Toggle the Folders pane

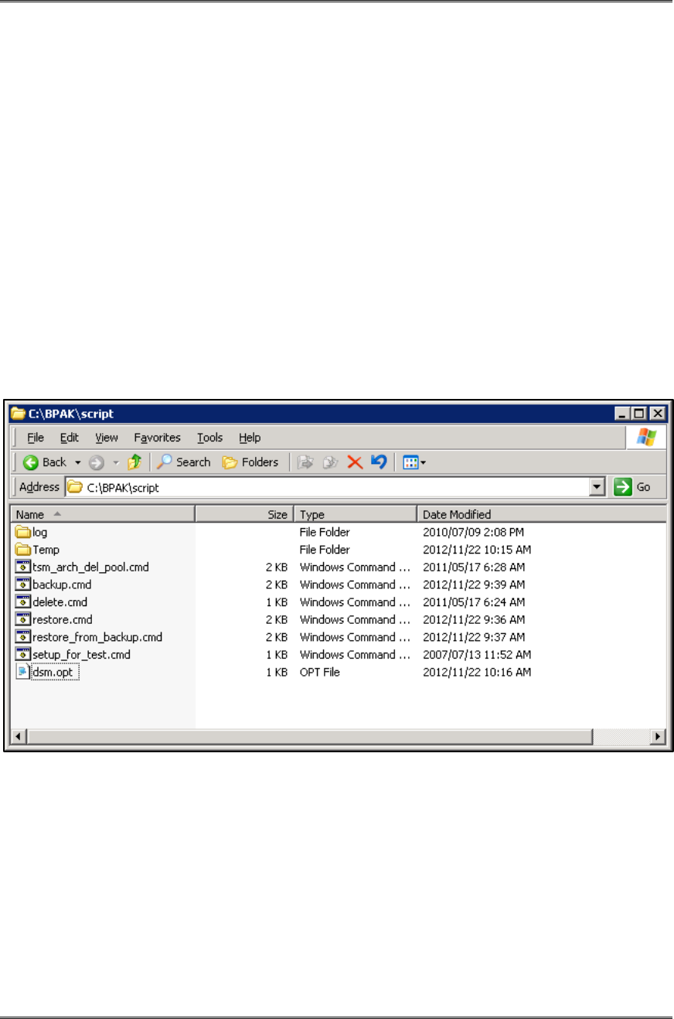click(250, 462)
